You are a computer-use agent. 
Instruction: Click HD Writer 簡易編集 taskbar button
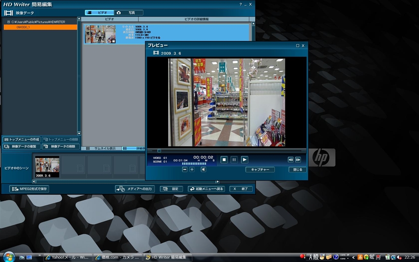pos(168,257)
